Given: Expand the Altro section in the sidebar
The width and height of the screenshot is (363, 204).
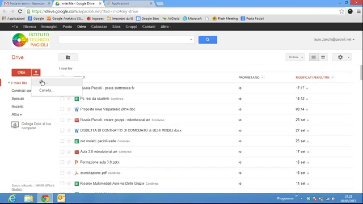Looking at the screenshot, I should tap(17, 114).
